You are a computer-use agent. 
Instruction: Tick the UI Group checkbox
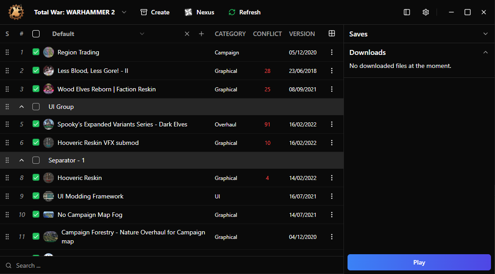(x=36, y=107)
